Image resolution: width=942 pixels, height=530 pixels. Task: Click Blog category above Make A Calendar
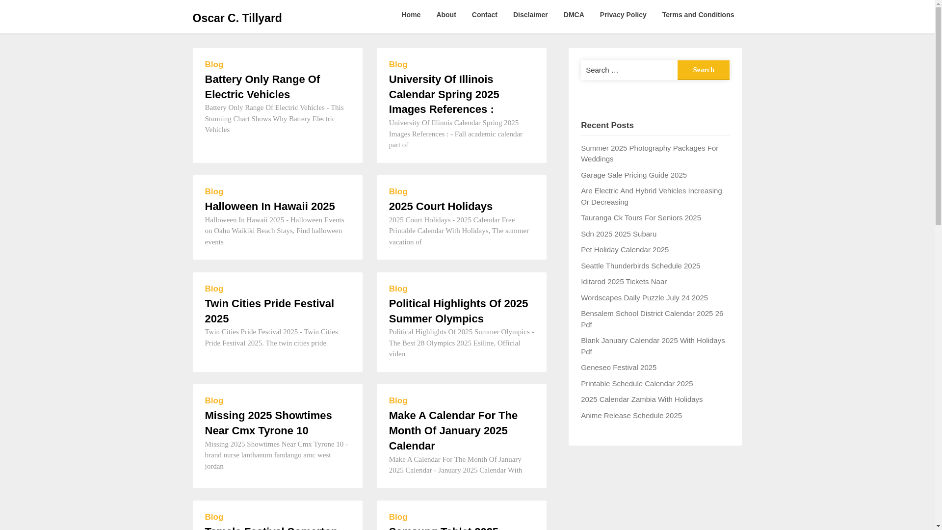click(x=398, y=401)
